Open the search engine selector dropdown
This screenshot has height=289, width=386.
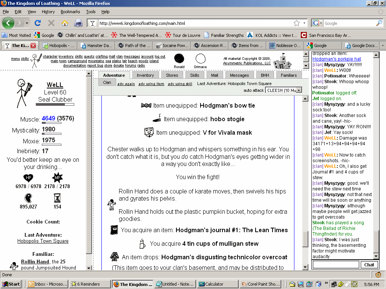pyautogui.click(x=317, y=23)
